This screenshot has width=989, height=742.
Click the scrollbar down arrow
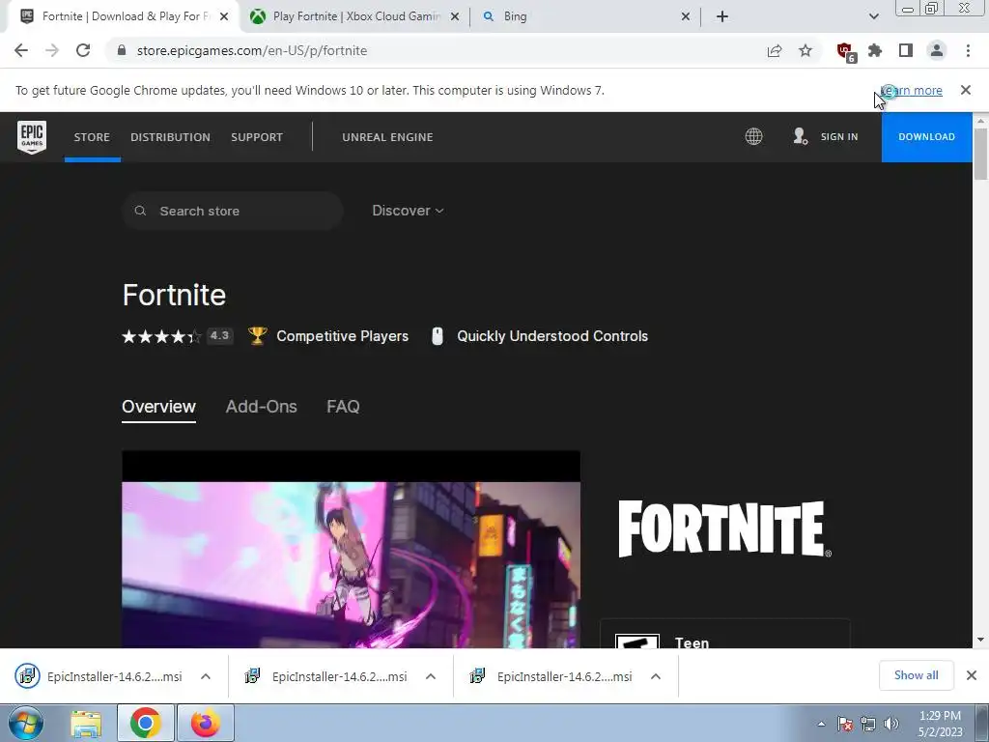click(980, 640)
